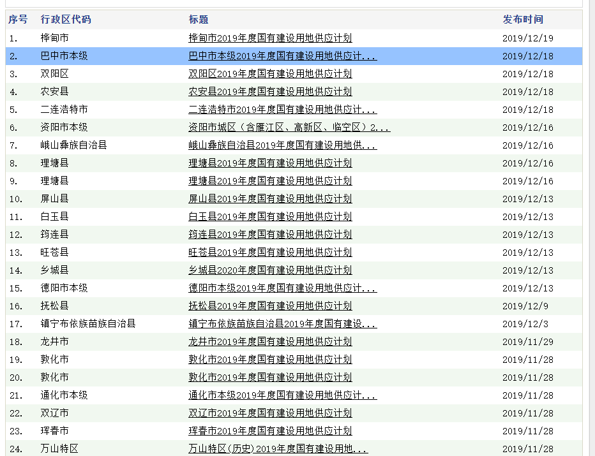Open link 乡城县2020年度国有建设用地供应计划
The image size is (595, 456).
tap(270, 270)
